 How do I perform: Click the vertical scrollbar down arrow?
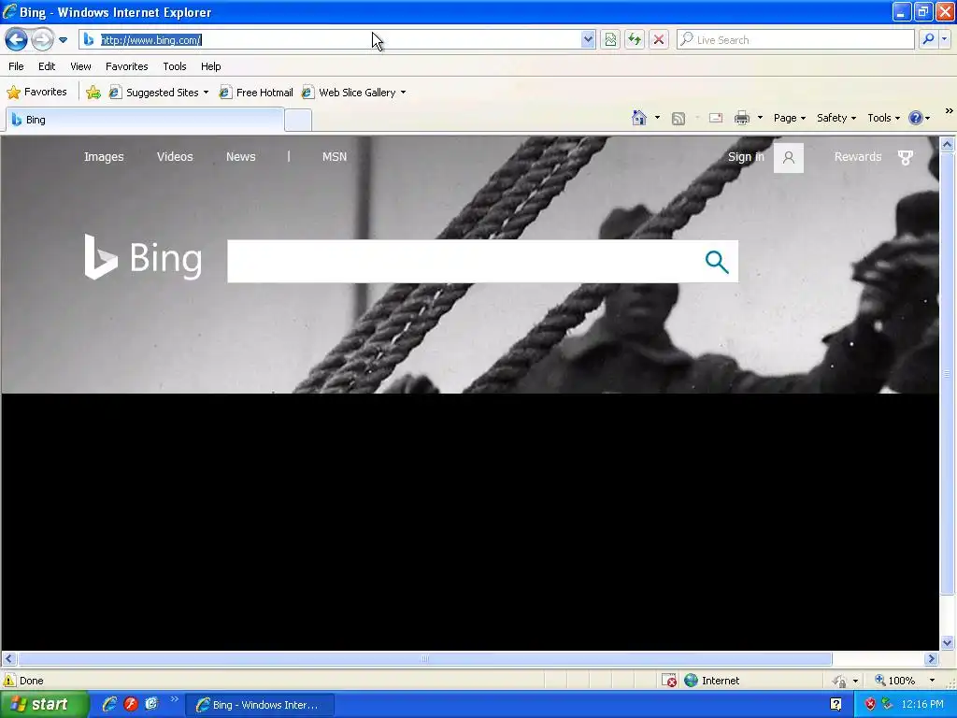948,642
